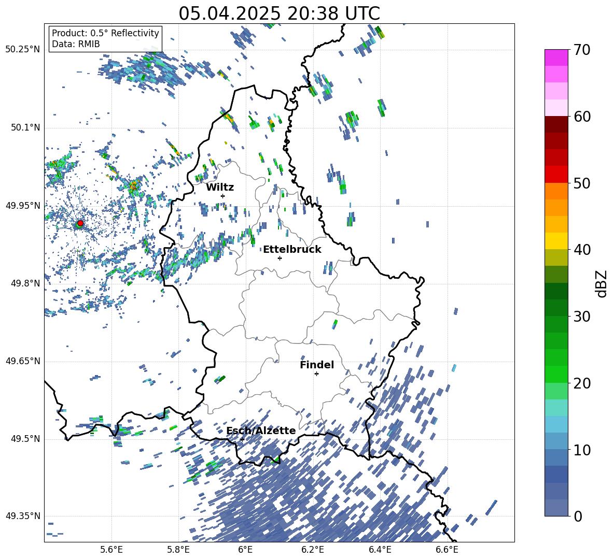
Task: Click the 49.5°N latitude label
Action: click(25, 439)
